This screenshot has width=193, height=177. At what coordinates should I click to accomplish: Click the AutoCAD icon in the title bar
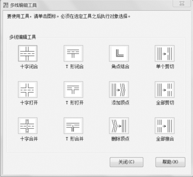click(6, 5)
